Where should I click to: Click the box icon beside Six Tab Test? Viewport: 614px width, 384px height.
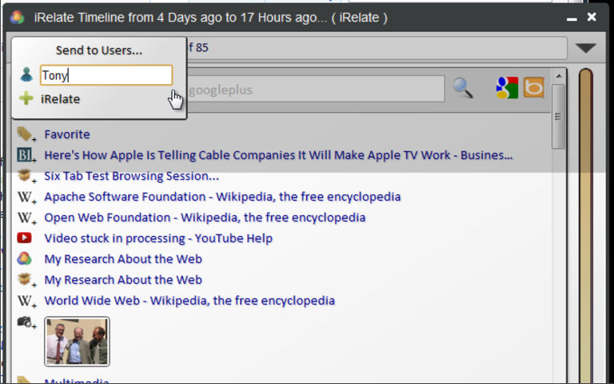[x=26, y=176]
